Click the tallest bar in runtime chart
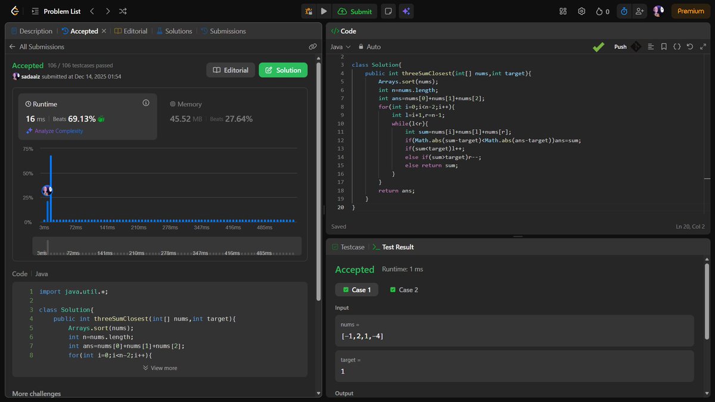Viewport: 715px width, 402px height. coord(51,189)
